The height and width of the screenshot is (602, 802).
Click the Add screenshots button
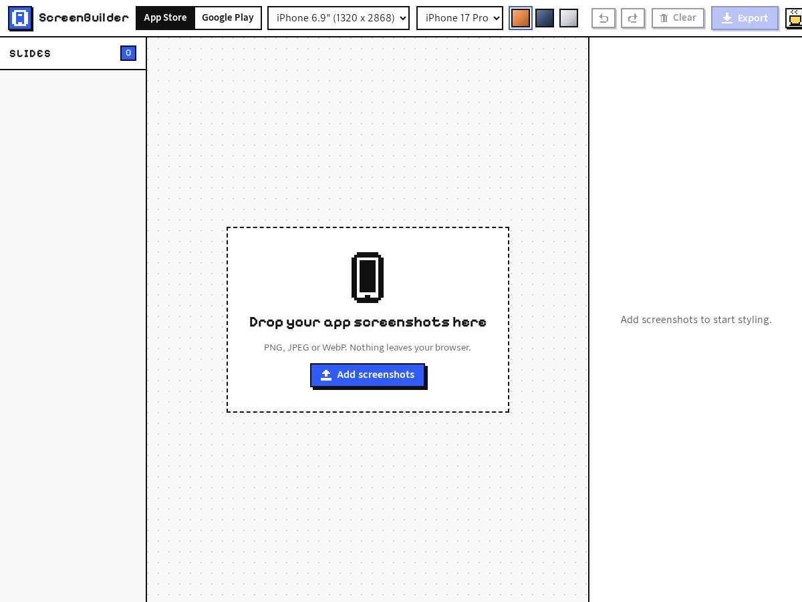368,375
